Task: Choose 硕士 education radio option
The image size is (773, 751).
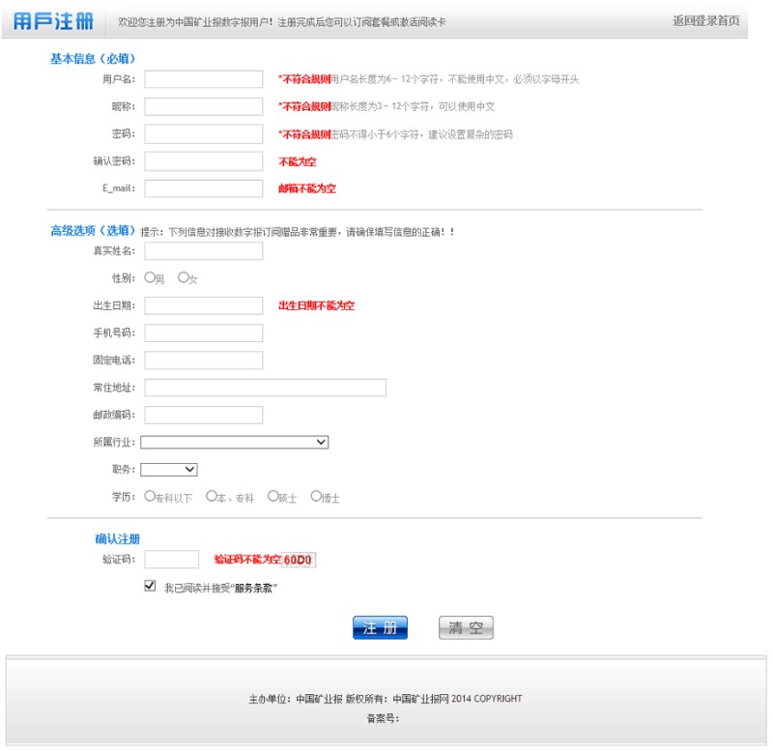Action: click(x=273, y=497)
